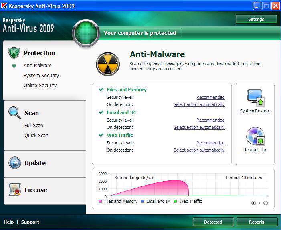281x230 pixels.
Task: Click the Files and Memory heading
Action: (127, 90)
